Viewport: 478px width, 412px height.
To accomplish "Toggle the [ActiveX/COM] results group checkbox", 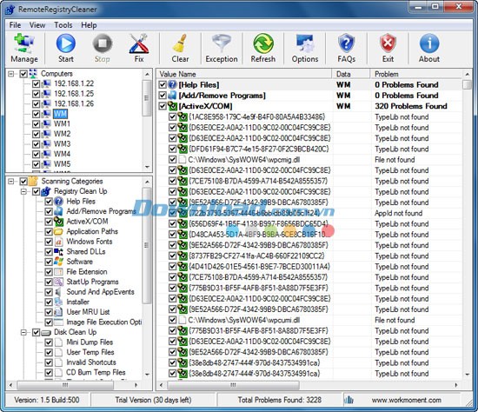I will [x=163, y=106].
